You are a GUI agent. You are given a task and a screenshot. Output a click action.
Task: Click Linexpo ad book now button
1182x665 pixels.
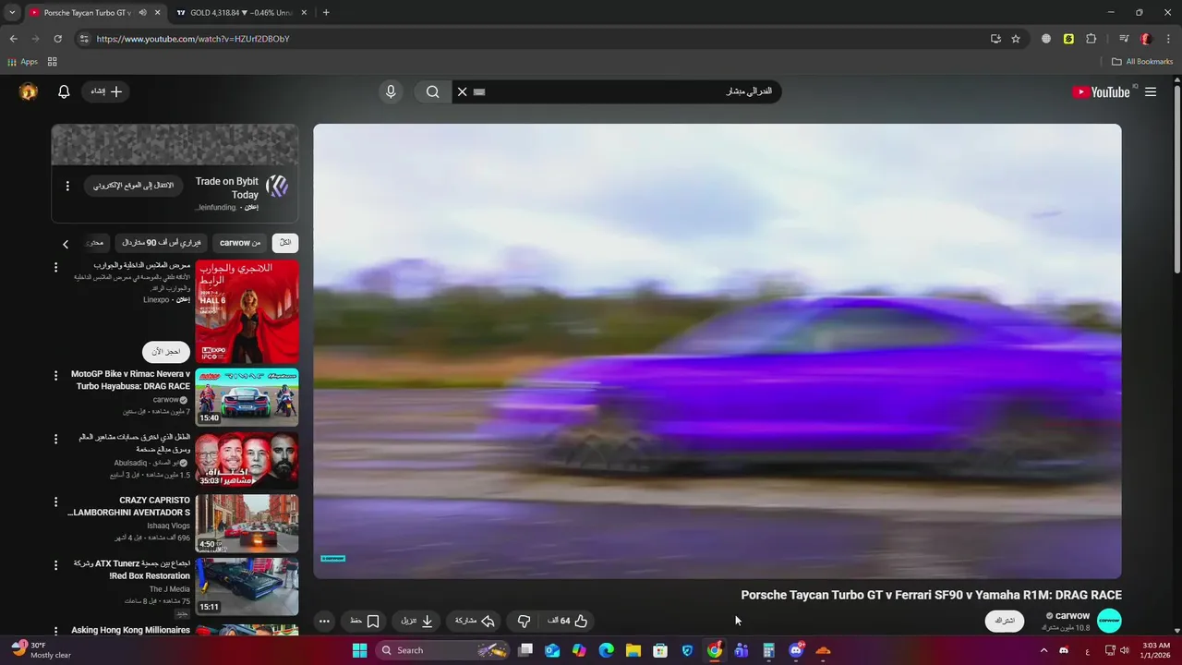[166, 351]
